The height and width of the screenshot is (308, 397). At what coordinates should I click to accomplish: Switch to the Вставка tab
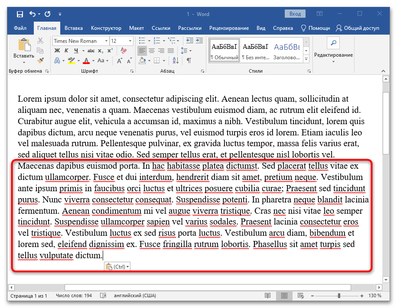click(x=74, y=28)
